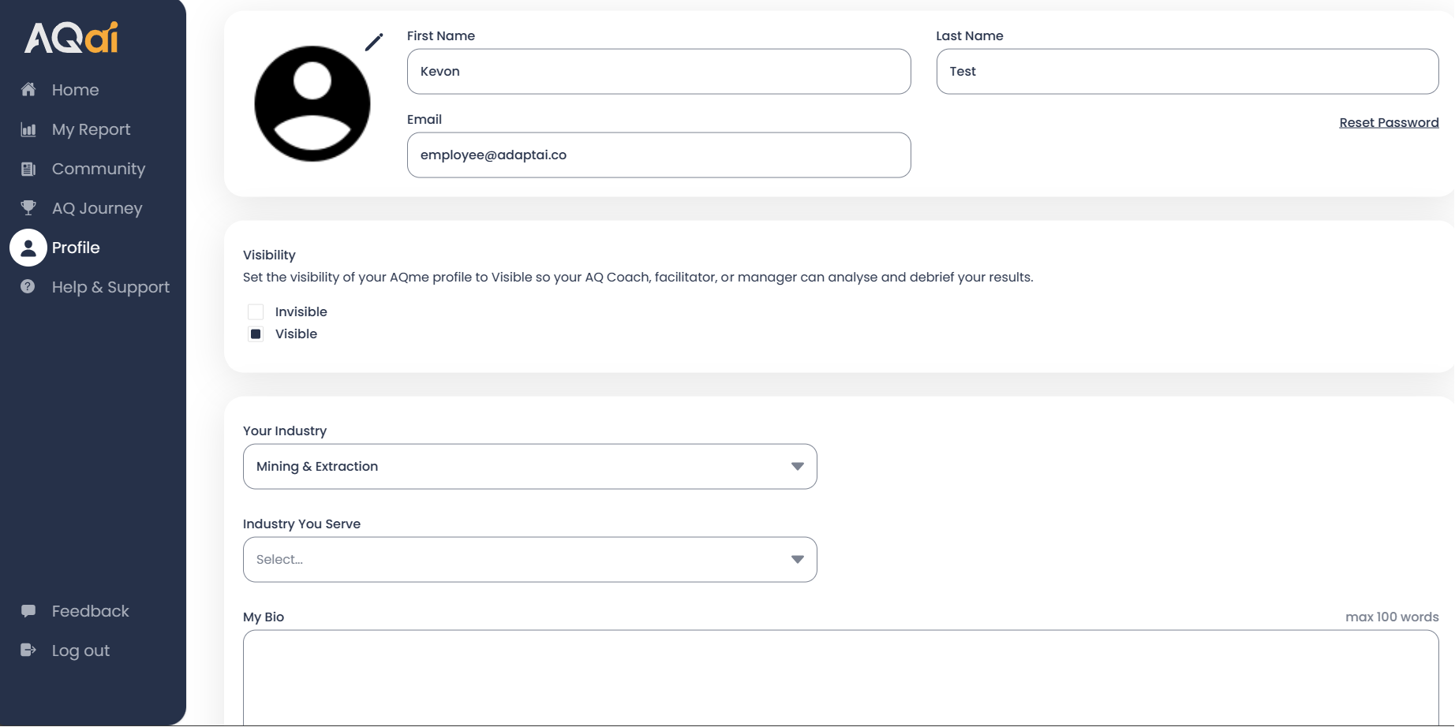Click the 'Industry You Serve' label
Viewport: 1455px width, 727px height.
301,524
